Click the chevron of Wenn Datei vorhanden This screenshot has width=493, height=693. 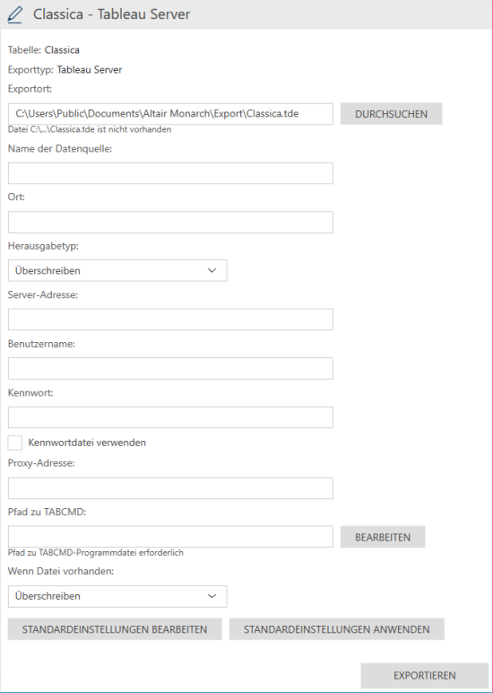point(212,596)
